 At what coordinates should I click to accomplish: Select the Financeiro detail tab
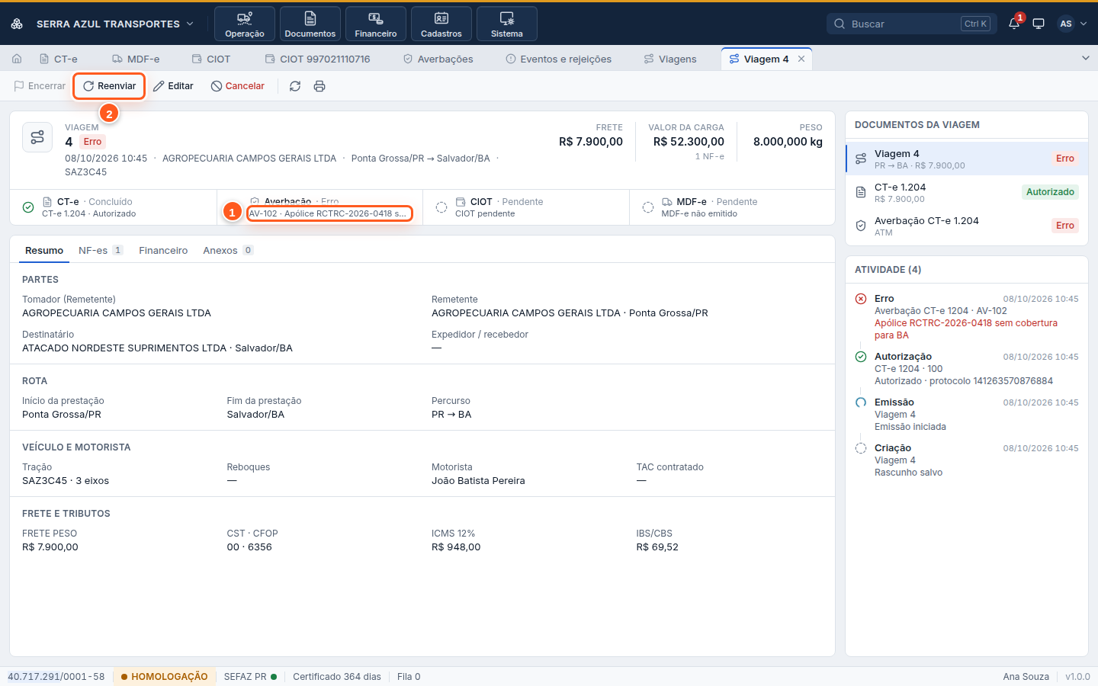(x=163, y=250)
